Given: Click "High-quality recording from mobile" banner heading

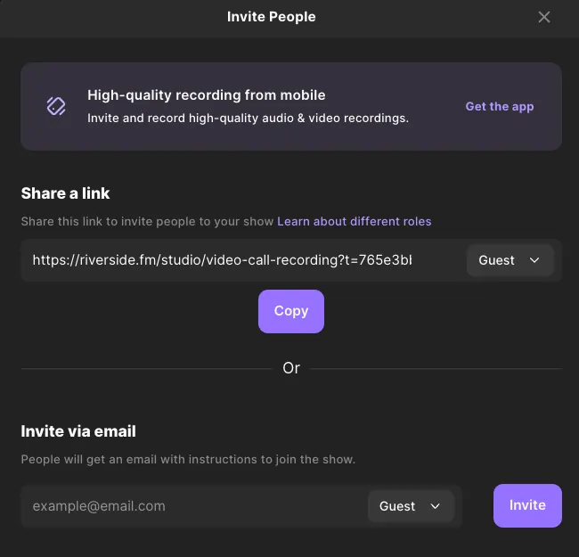Looking at the screenshot, I should pos(206,95).
